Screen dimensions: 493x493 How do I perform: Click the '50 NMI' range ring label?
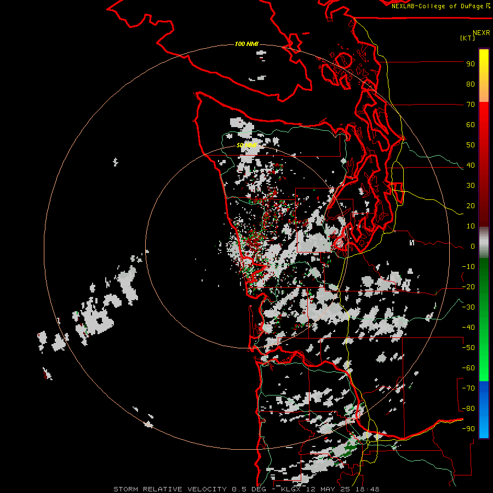click(x=246, y=145)
